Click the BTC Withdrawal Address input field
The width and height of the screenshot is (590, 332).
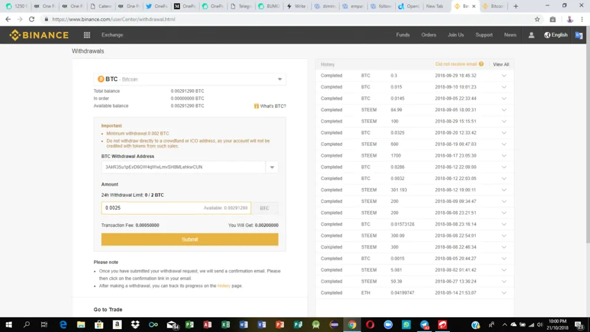coord(183,167)
